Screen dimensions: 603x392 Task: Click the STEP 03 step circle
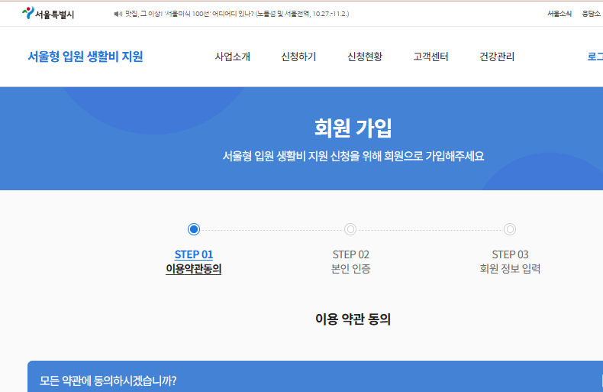pos(510,229)
